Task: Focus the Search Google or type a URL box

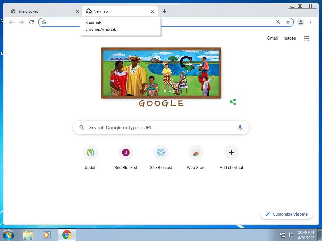Action: (x=161, y=127)
